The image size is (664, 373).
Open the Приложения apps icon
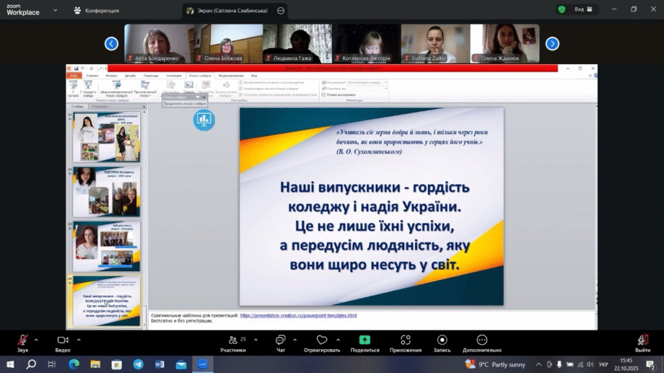tap(405, 340)
